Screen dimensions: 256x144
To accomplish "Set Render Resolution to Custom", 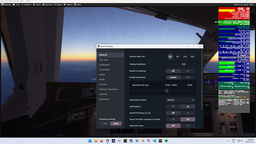I will click(x=173, y=77).
